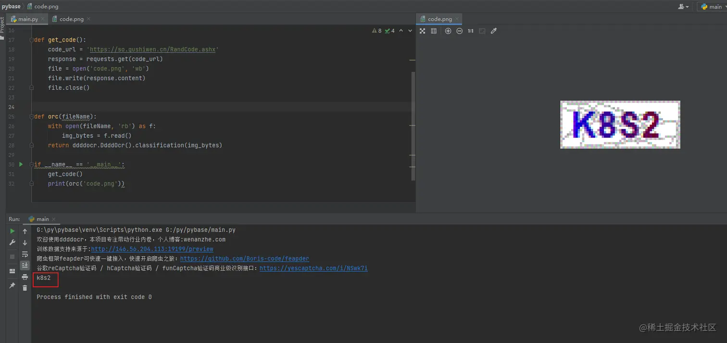Click the 8 warnings indicator
The width and height of the screenshot is (727, 343).
[x=376, y=31]
